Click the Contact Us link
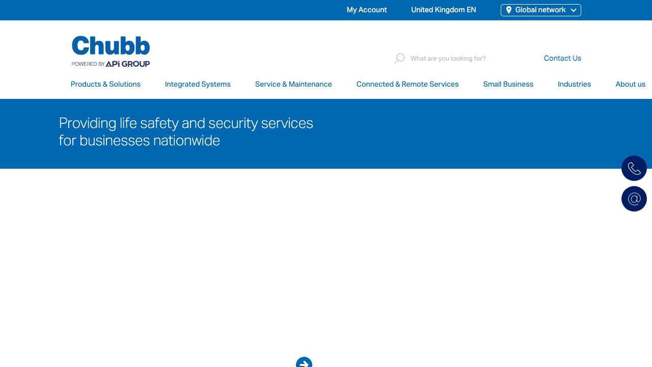Image resolution: width=652 pixels, height=367 pixels. tap(562, 58)
